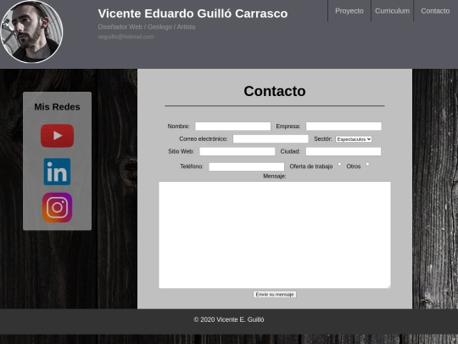
Task: Click the Contacto form heading
Action: [275, 91]
